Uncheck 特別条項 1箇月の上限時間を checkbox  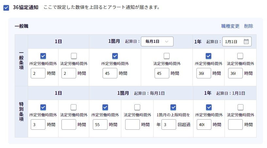pos(173,107)
